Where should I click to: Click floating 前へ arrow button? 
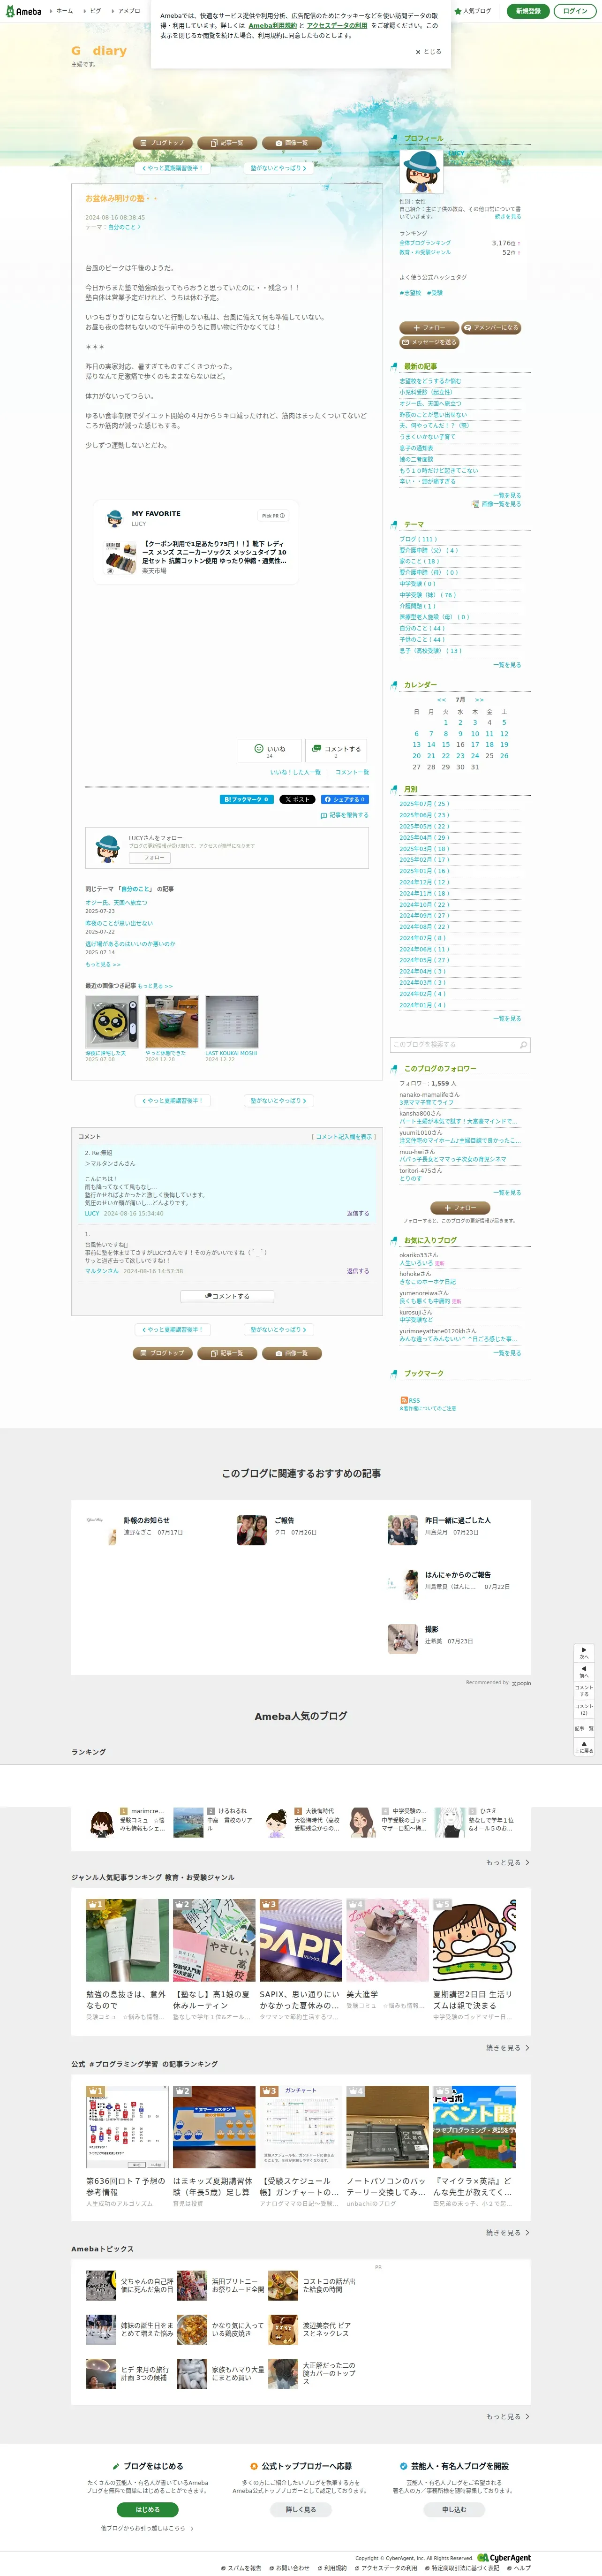pos(584,1672)
